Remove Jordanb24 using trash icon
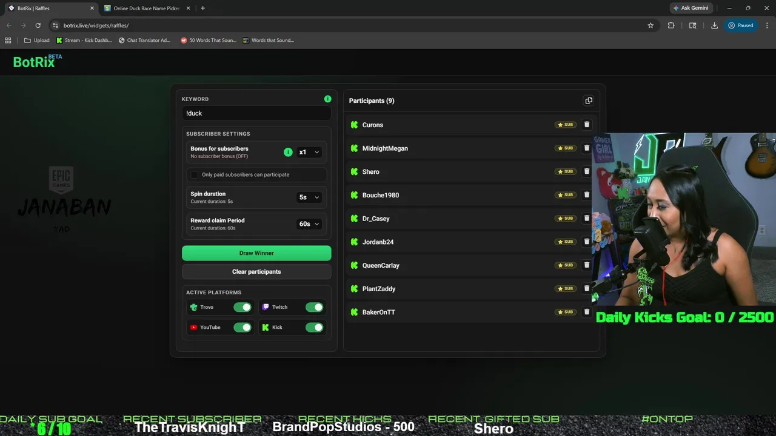776x436 pixels. click(x=586, y=242)
